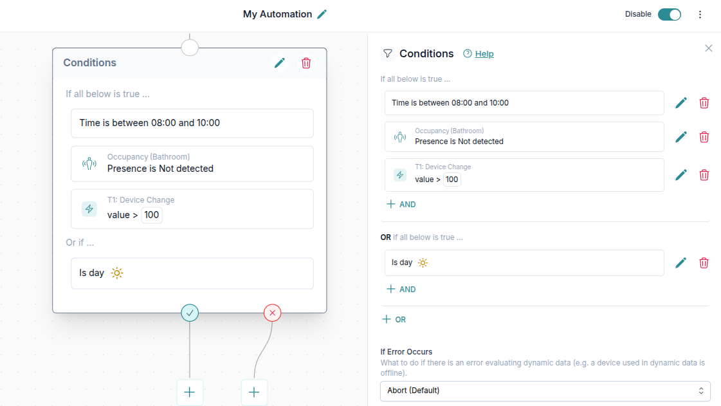Open the If Error Occurs dropdown

(545, 391)
